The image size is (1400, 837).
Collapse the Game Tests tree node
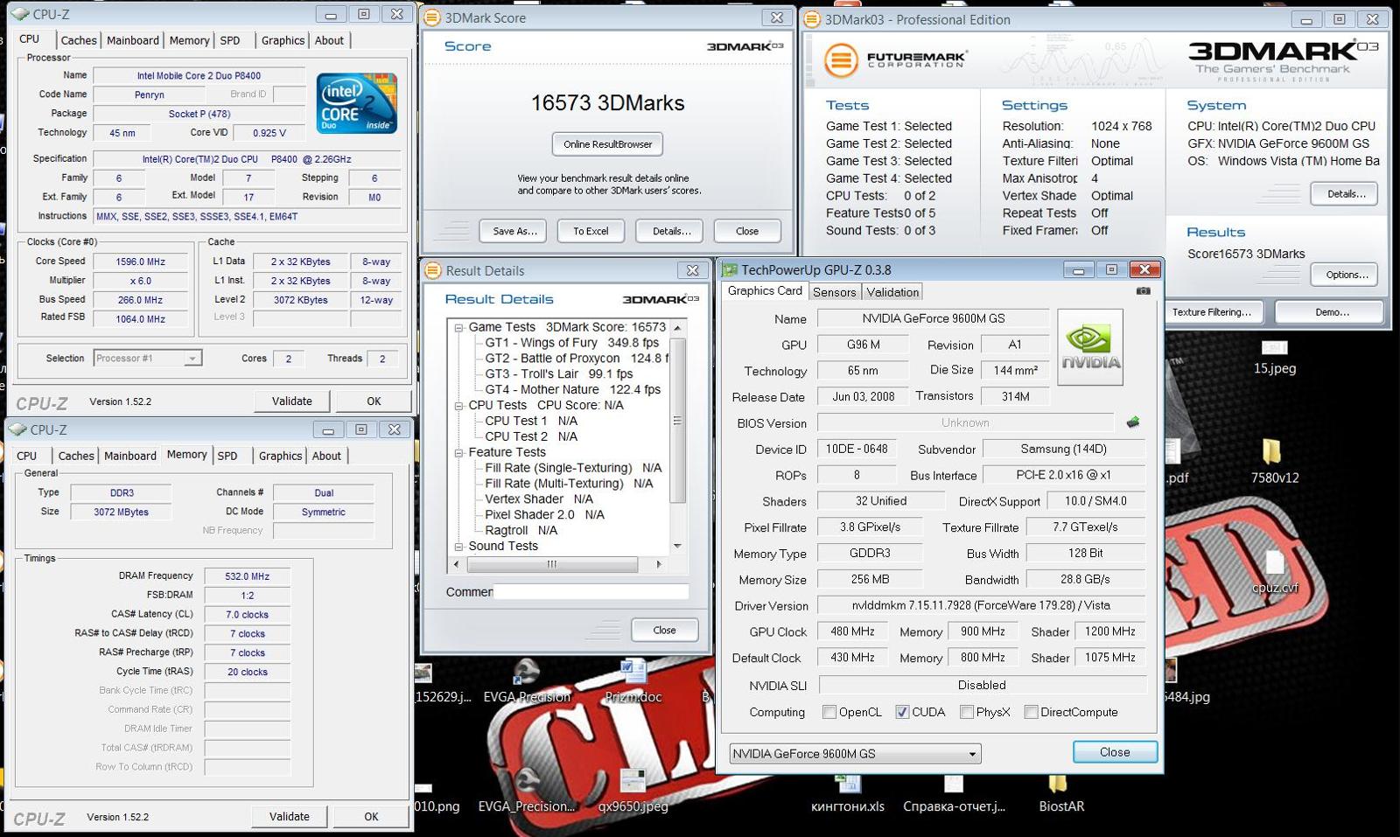click(458, 327)
